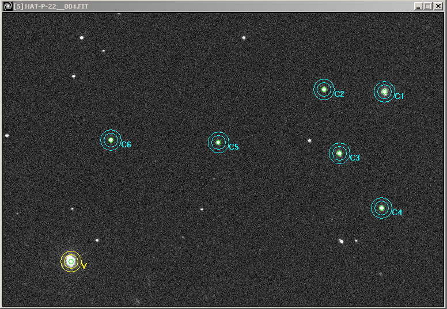Close the HAT-P-22__004.FIT window

[438, 6]
